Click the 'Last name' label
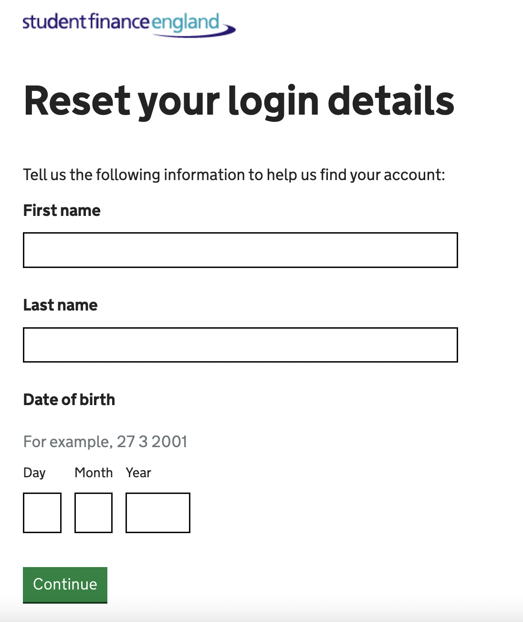 point(61,305)
